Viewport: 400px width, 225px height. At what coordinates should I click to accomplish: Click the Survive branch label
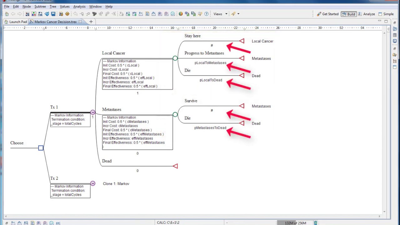[x=191, y=101]
